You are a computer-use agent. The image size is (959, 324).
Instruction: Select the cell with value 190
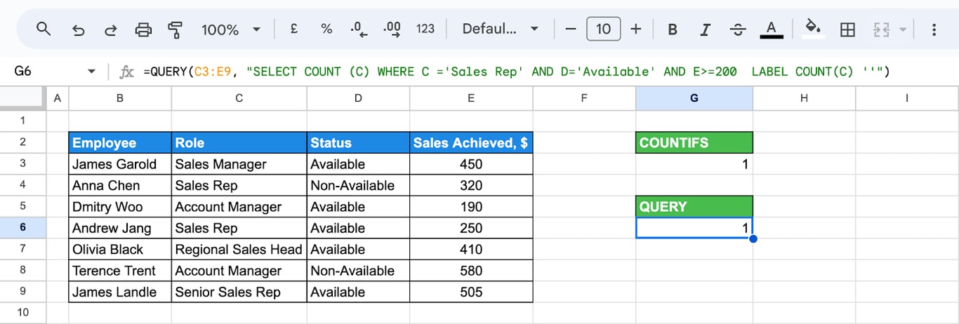point(471,207)
